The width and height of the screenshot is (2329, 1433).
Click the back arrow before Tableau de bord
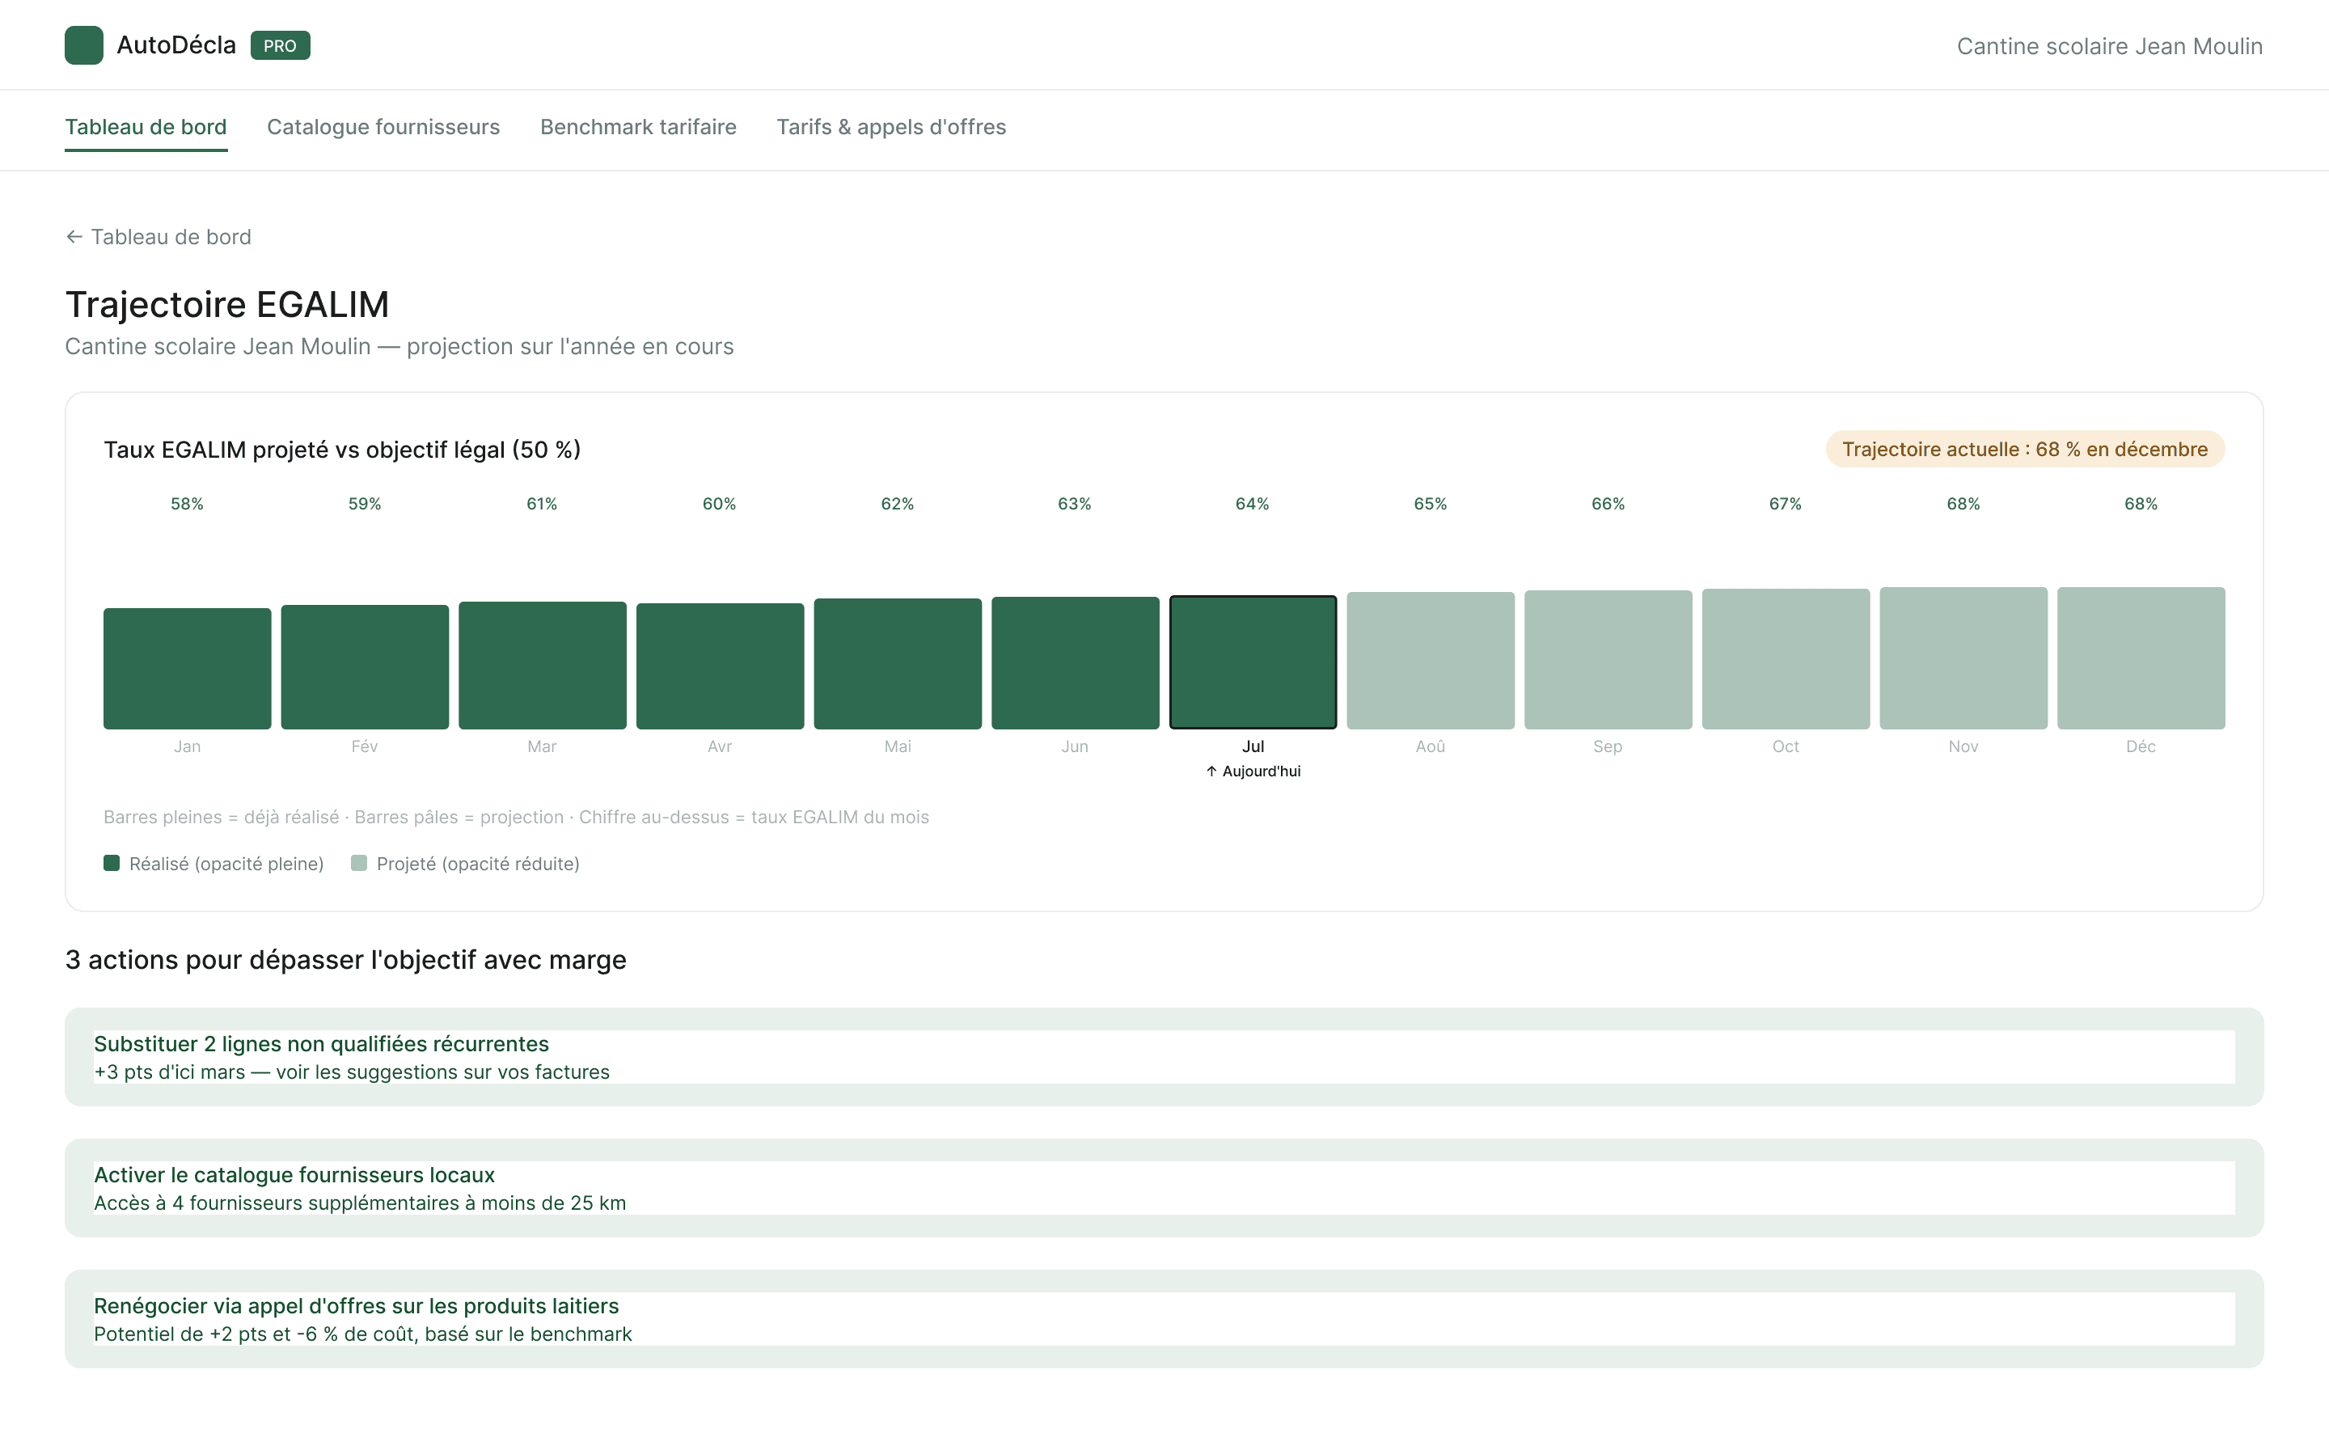[74, 237]
